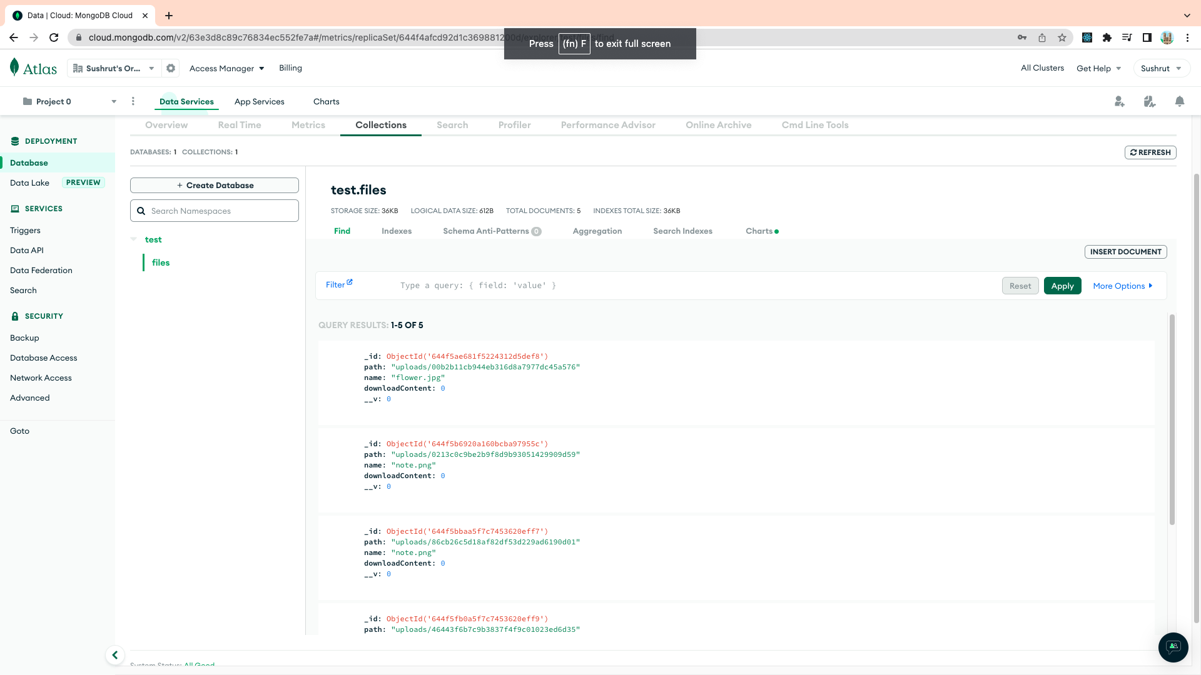Open the notifications bell
Viewport: 1201px width, 675px height.
pos(1180,101)
